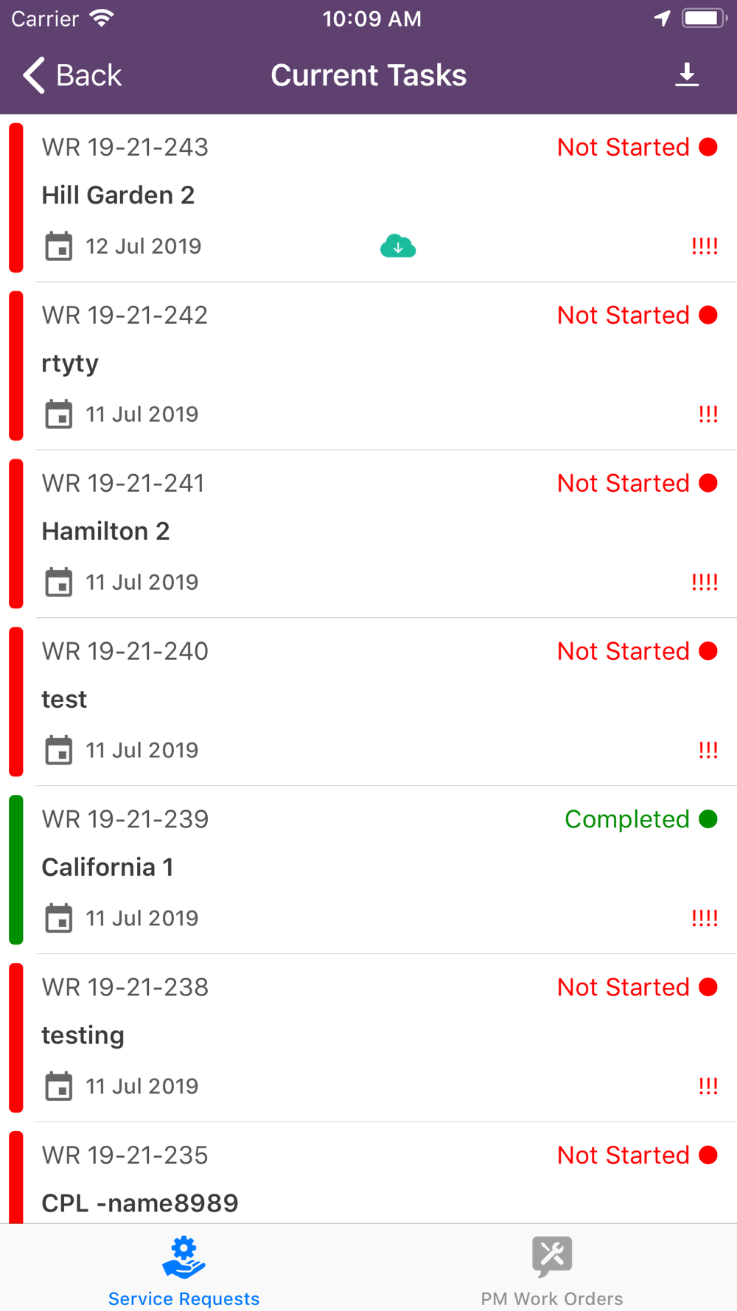
Task: Tap priority marks in Hill Garden 2 row
Action: coord(705,246)
